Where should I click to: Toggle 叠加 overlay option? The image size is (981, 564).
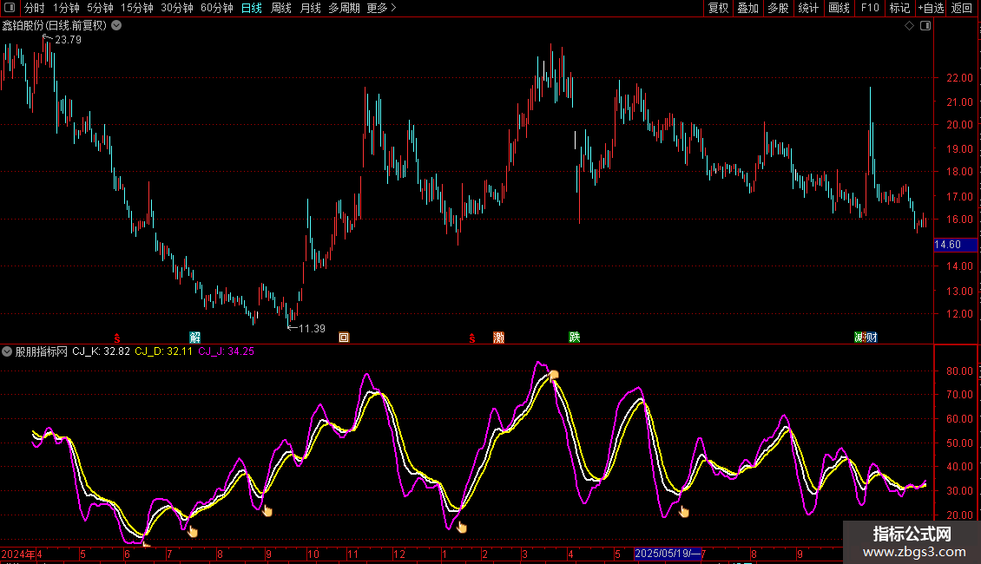(x=747, y=8)
